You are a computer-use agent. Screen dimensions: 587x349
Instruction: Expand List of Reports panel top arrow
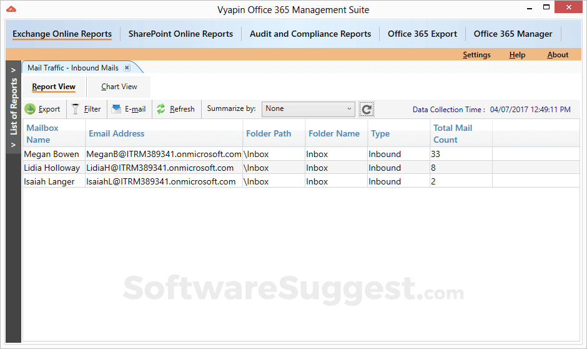point(13,70)
